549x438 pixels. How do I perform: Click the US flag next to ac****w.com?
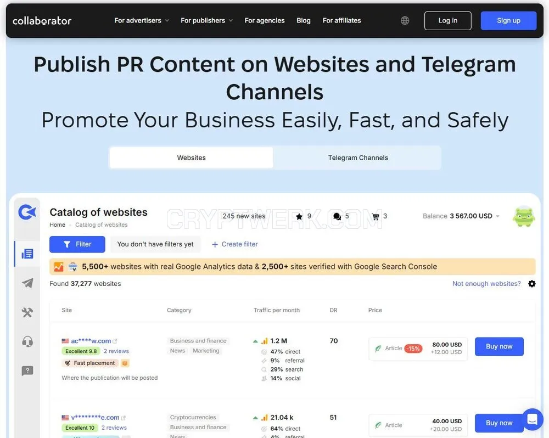click(65, 341)
